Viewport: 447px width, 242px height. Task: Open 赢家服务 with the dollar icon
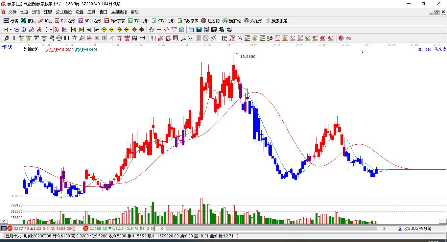(276, 21)
